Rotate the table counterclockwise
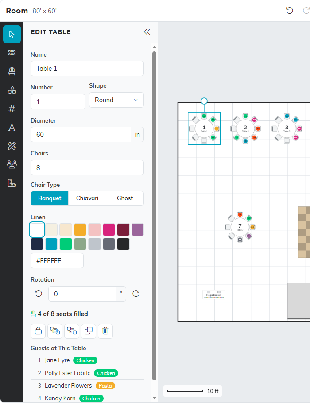This screenshot has width=310, height=403. (39, 294)
